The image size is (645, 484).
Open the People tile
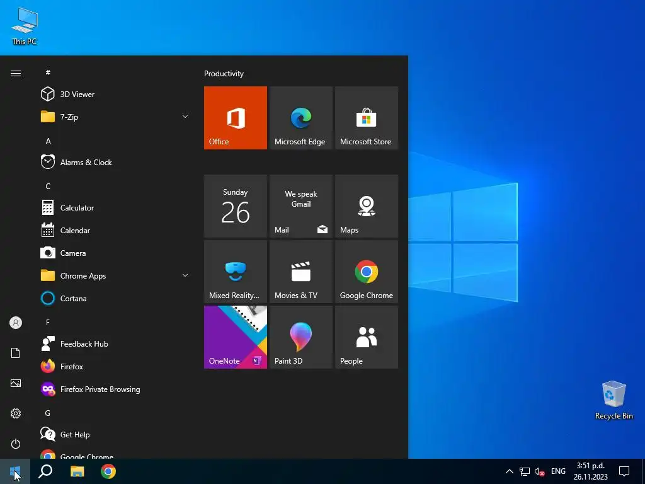367,337
